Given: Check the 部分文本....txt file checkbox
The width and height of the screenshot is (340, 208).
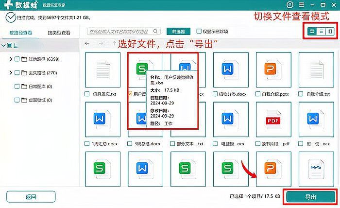Looking at the screenshot, I should tap(172, 143).
